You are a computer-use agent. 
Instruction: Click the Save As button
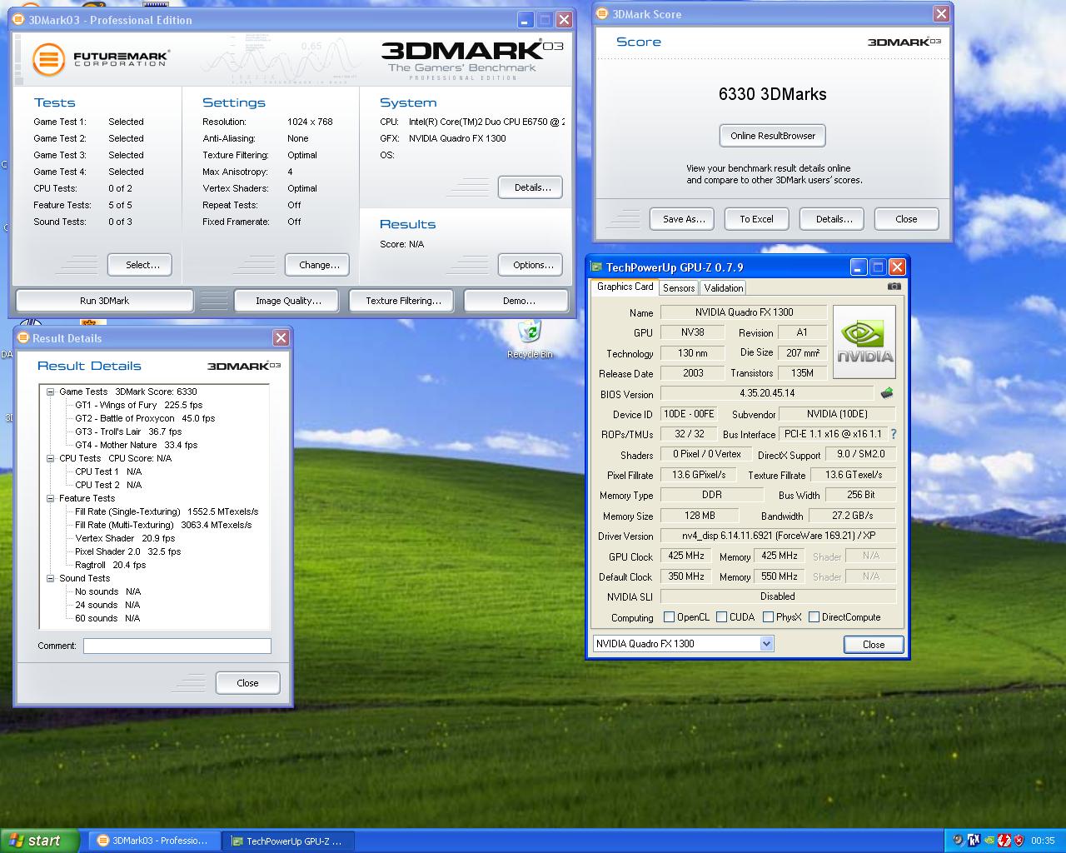(x=682, y=219)
